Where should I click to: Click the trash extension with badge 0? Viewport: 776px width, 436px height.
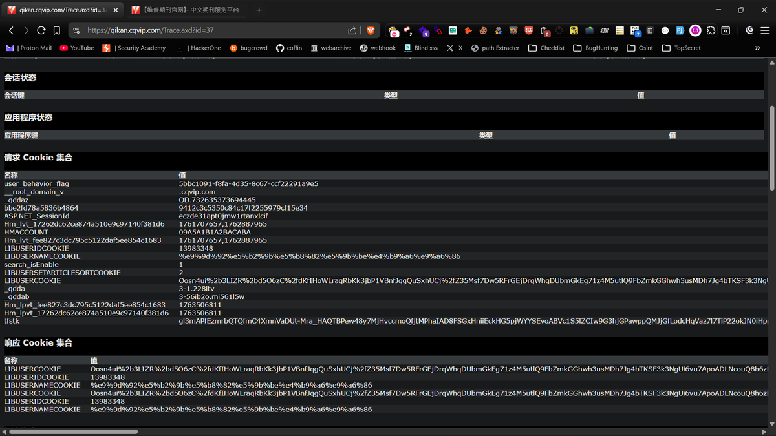pyautogui.click(x=544, y=30)
